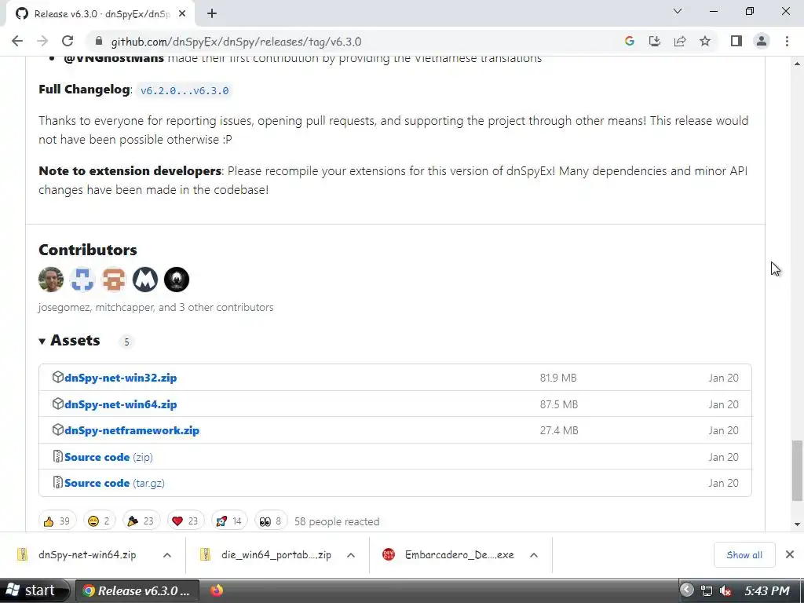Viewport: 804px width, 603px height.
Task: Click the address bar URL
Action: pos(236,42)
